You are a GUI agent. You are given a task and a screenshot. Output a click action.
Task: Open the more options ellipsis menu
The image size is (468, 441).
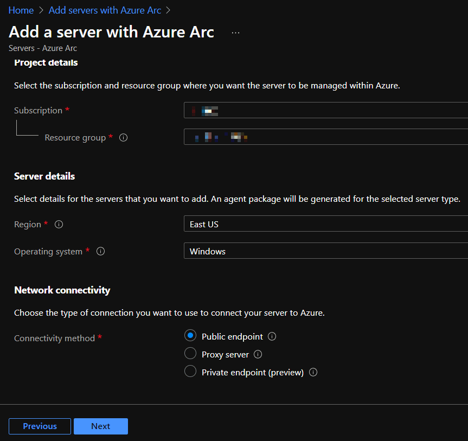point(235,33)
